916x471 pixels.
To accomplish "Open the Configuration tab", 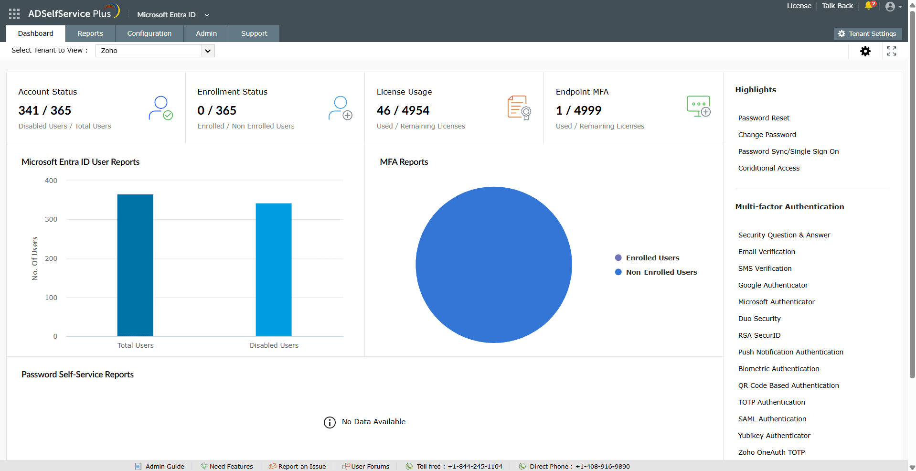I will click(x=149, y=33).
